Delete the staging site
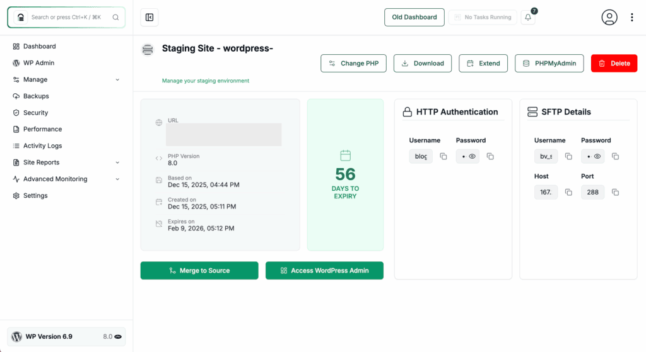This screenshot has height=352, width=646. (614, 64)
